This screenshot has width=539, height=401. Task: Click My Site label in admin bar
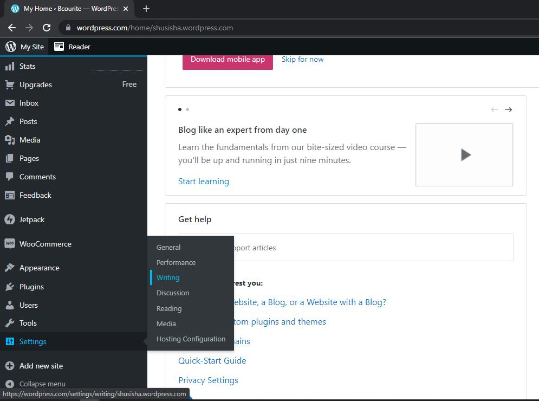coord(32,47)
